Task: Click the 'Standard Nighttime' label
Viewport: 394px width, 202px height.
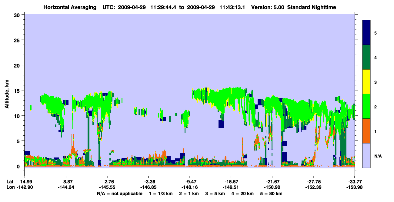Action: (x=312, y=7)
